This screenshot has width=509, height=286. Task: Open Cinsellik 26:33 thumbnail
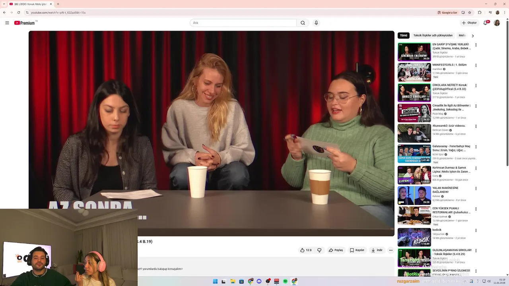click(x=414, y=113)
